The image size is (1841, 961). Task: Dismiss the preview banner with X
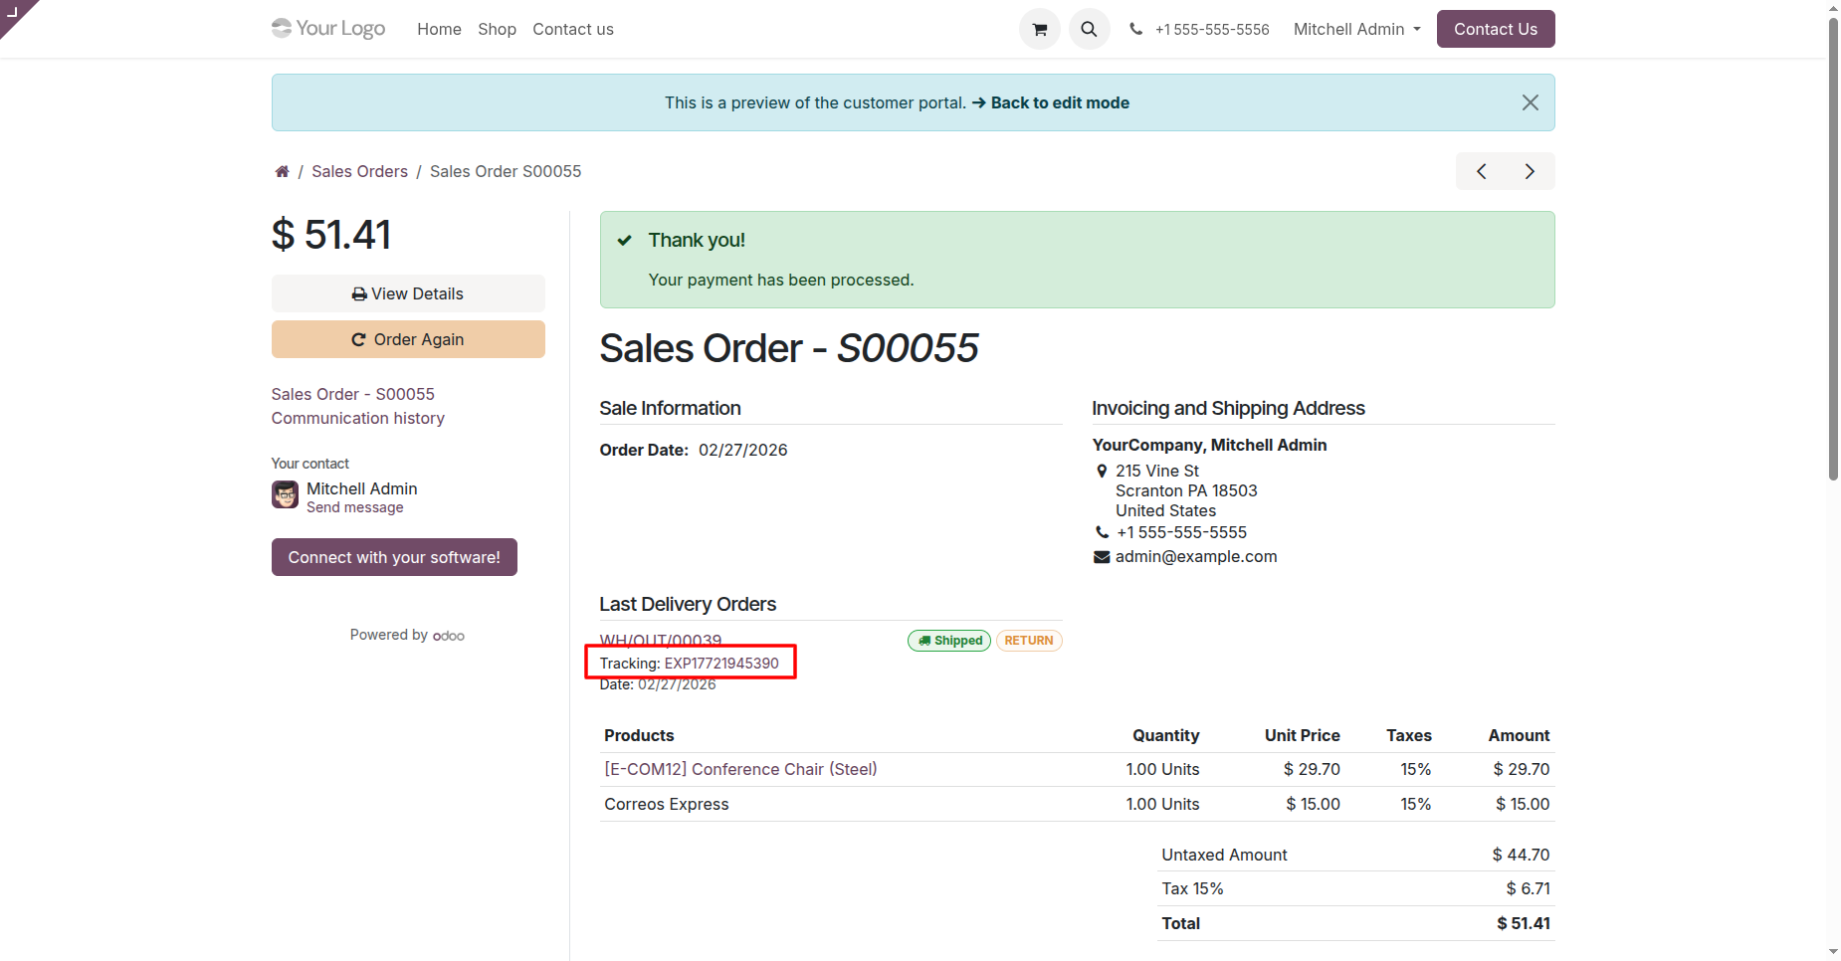pyautogui.click(x=1530, y=102)
